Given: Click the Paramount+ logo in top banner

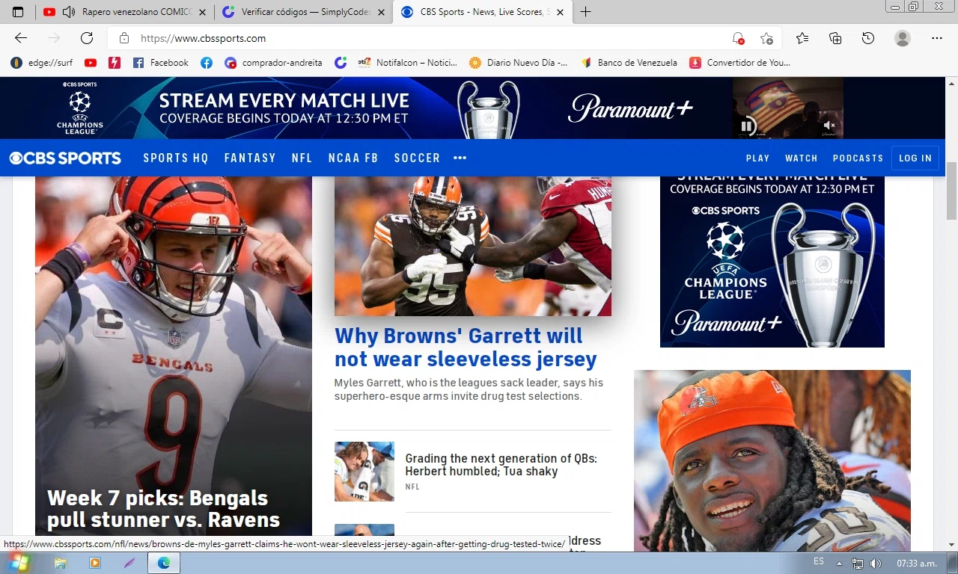Looking at the screenshot, I should 630,108.
